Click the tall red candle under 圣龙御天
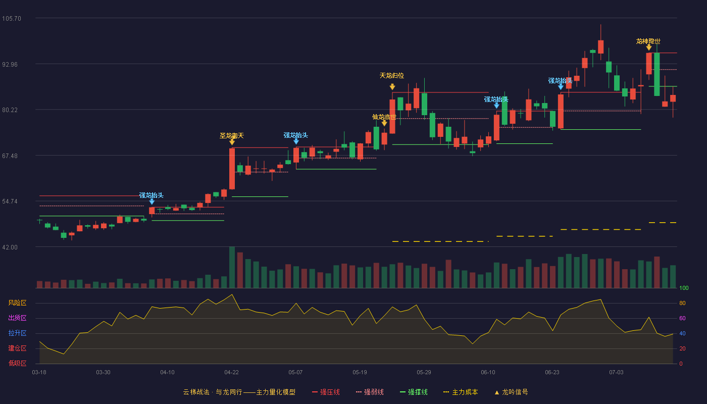The width and height of the screenshot is (707, 404). [x=232, y=169]
